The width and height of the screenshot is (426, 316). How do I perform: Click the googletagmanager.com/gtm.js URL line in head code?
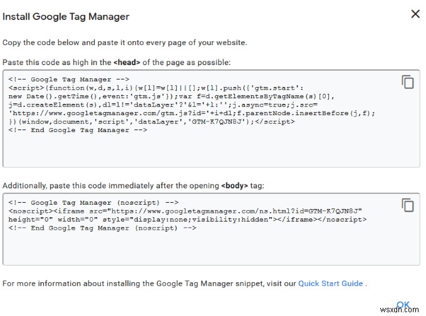(192, 113)
